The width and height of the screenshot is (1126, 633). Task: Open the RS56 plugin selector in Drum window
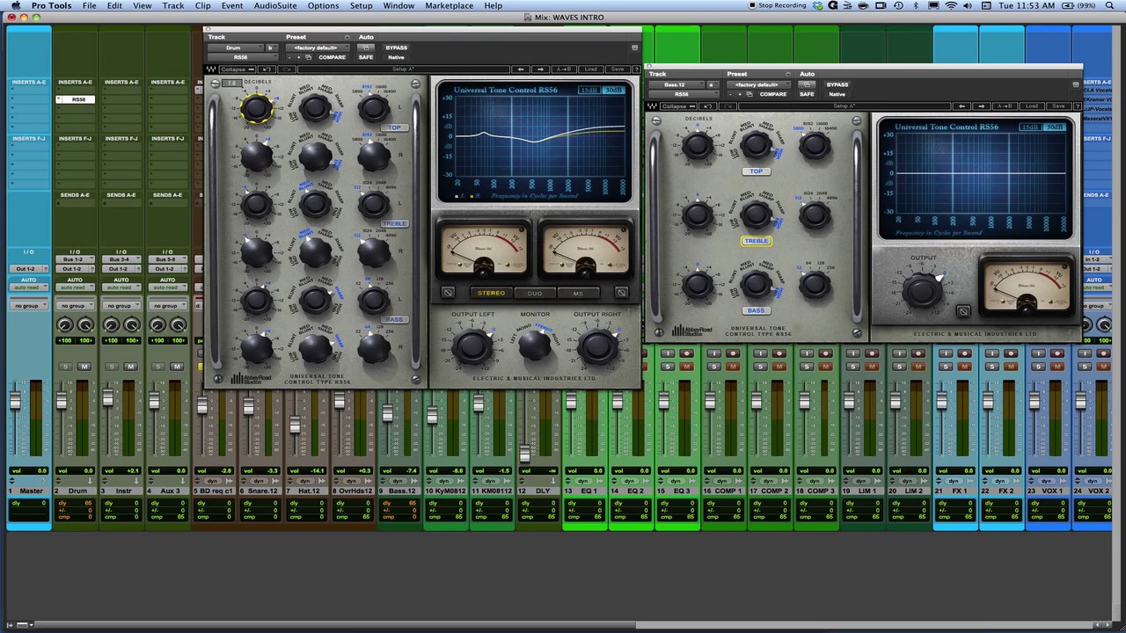243,57
